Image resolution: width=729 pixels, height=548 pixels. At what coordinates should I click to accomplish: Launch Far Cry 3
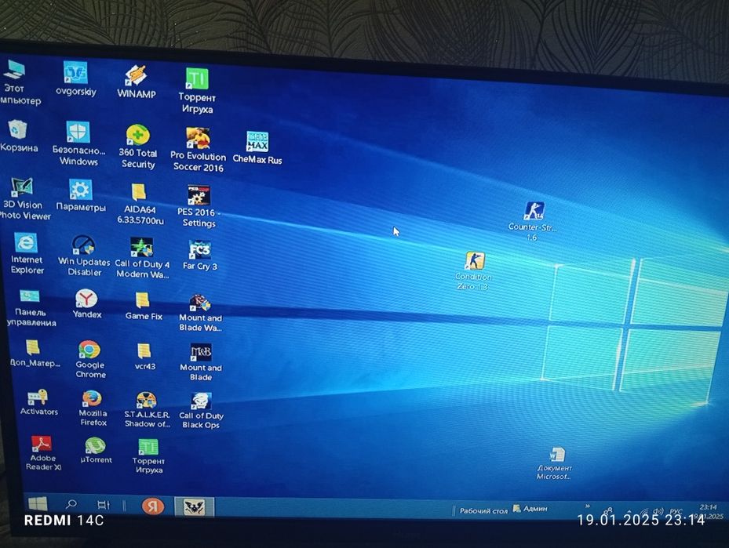(200, 256)
